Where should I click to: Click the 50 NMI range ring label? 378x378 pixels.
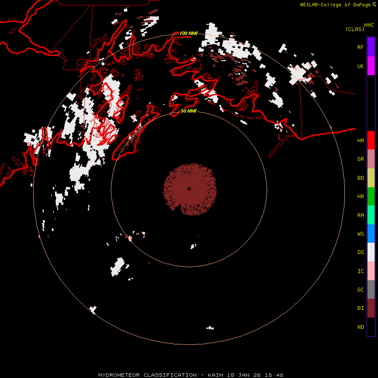189,111
